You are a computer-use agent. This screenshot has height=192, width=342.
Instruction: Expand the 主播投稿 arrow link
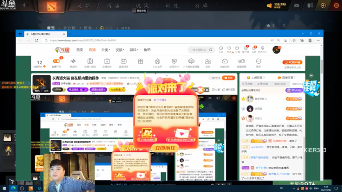[256, 78]
